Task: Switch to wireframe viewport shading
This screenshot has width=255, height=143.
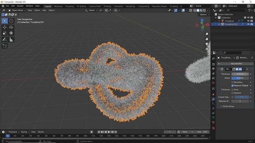Action: [x=195, y=10]
